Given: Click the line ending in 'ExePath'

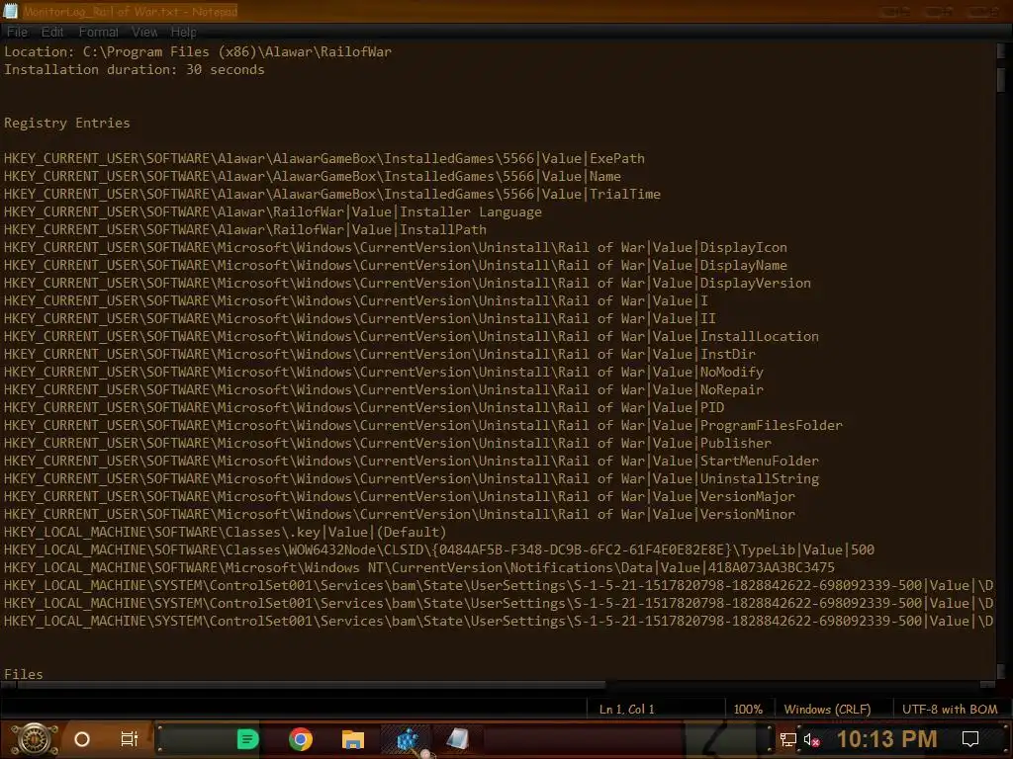Looking at the screenshot, I should [324, 159].
